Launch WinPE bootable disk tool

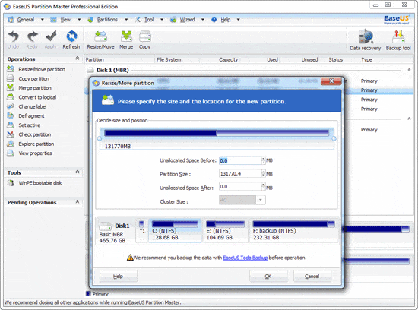40,183
